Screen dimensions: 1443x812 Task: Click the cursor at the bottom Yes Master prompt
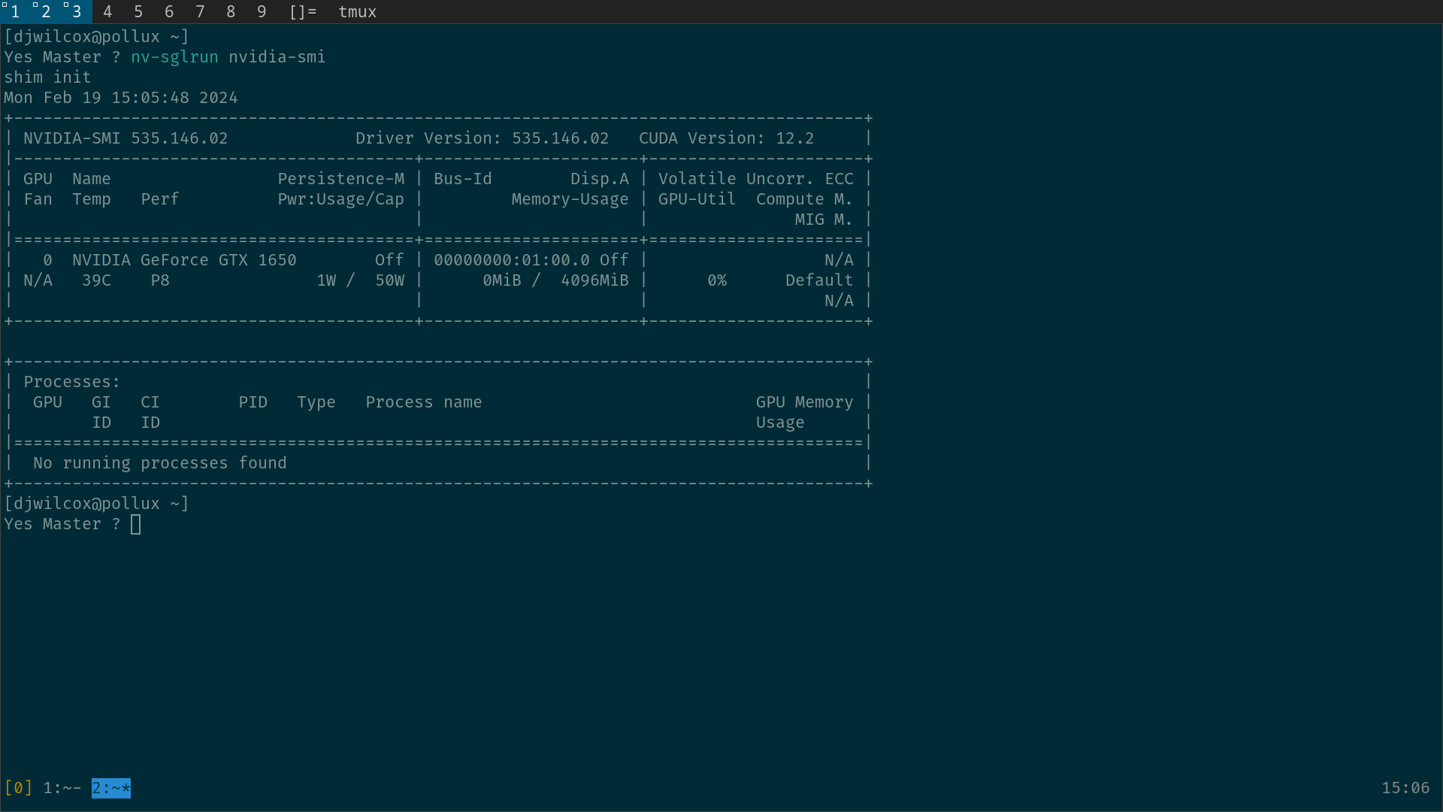pyautogui.click(x=136, y=524)
